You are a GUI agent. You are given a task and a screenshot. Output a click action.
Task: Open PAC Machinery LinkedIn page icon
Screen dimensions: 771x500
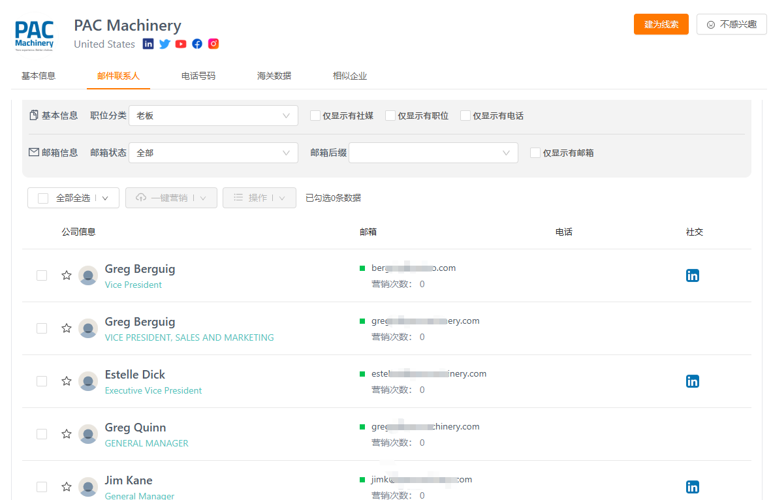[148, 44]
